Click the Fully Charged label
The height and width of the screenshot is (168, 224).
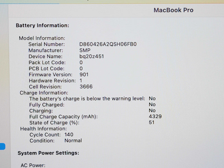coord(47,105)
